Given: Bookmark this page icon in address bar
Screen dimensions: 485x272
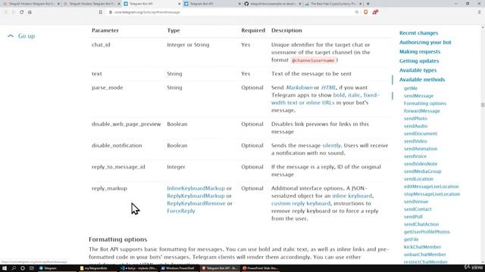Looking at the screenshot, I should point(101,12).
